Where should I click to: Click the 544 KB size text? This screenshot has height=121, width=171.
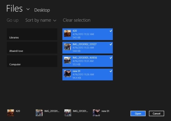click(x=76, y=51)
